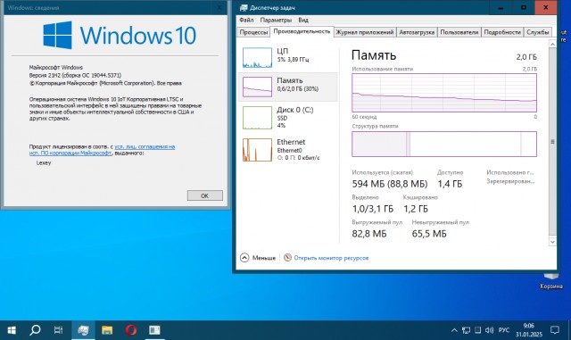
Task: Click the user name Lexey text
Action: click(44, 163)
